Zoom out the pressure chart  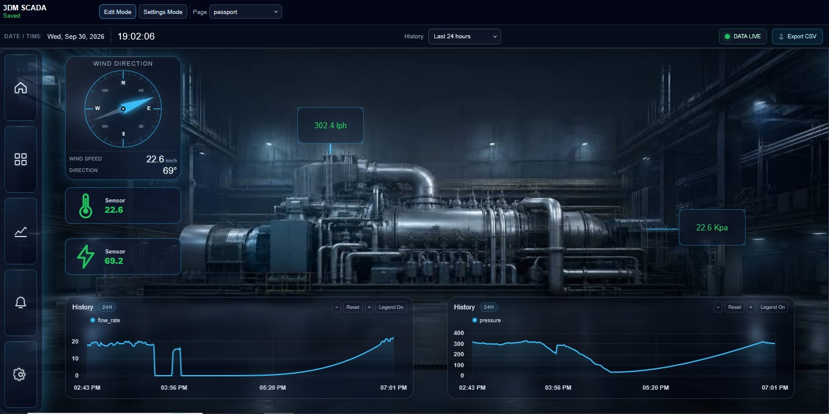click(x=718, y=307)
